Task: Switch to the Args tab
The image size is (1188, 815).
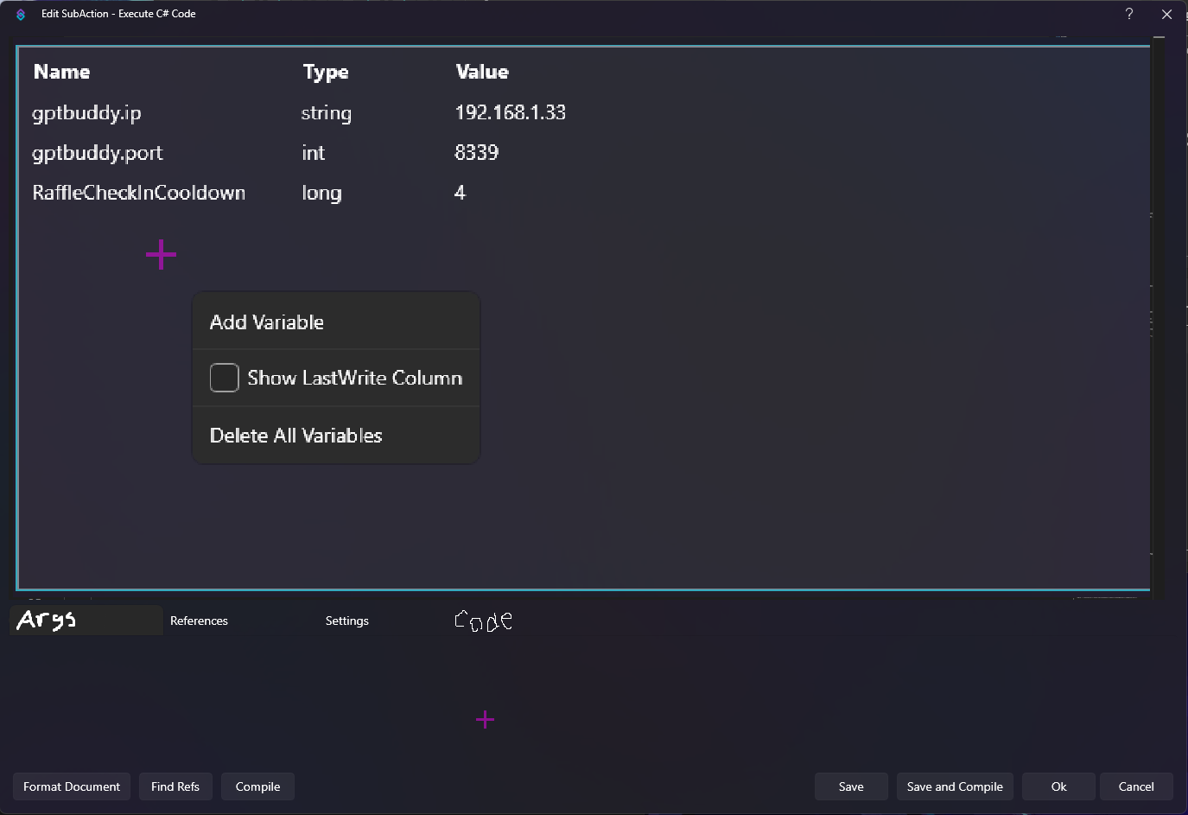Action: click(86, 620)
